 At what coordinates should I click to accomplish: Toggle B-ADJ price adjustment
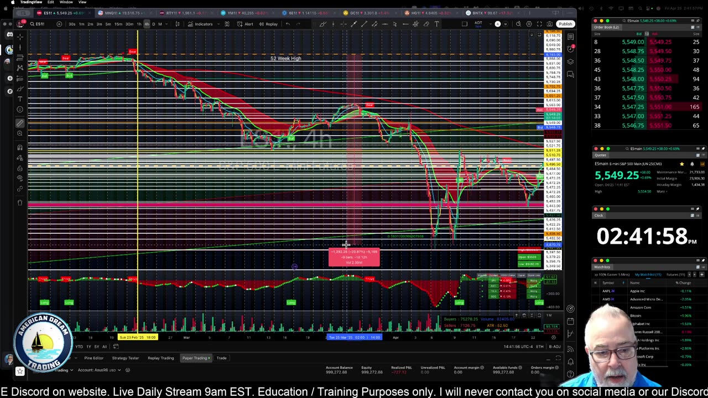pos(554,347)
